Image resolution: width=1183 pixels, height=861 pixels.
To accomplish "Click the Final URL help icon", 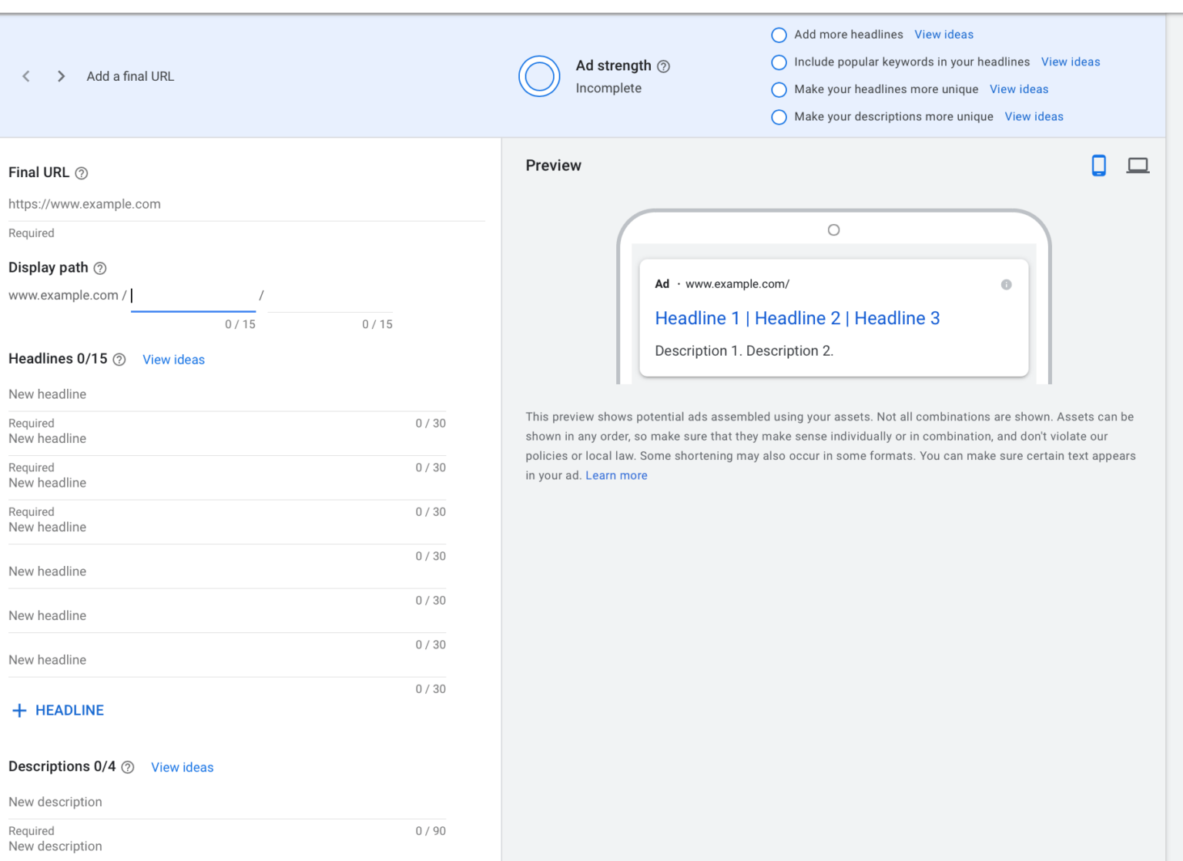I will click(x=82, y=173).
